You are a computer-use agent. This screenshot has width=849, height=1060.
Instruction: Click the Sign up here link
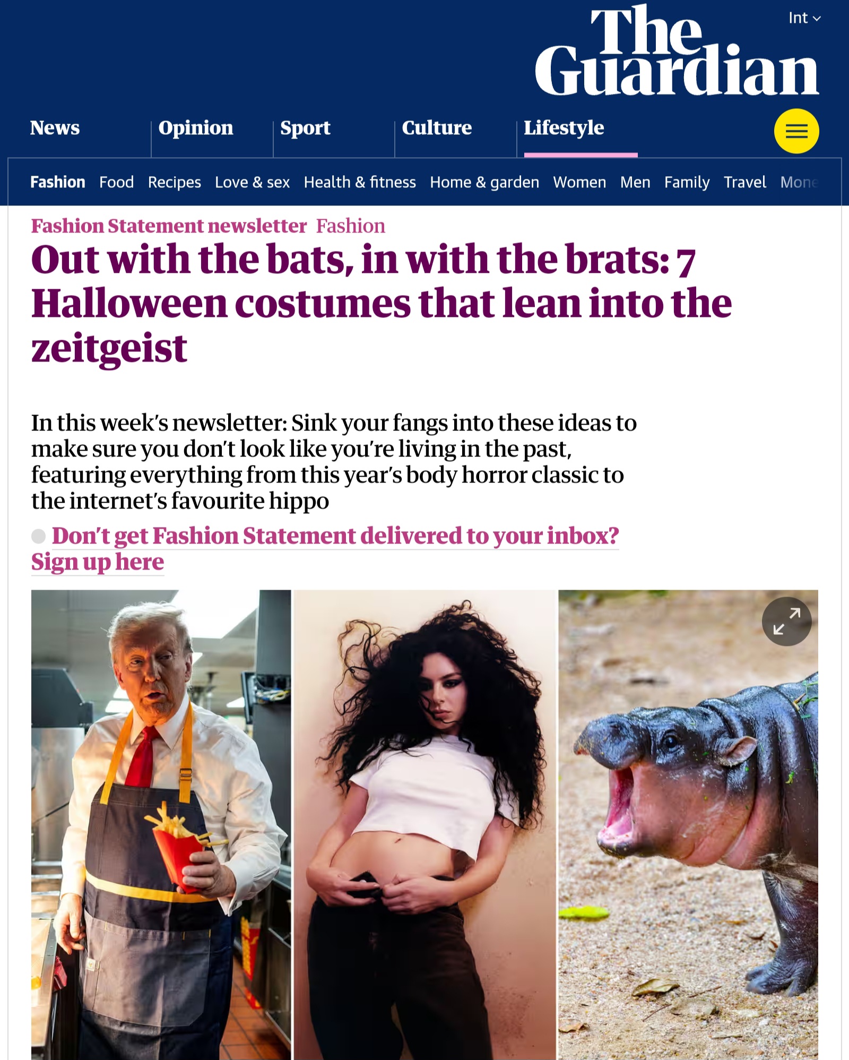point(98,562)
